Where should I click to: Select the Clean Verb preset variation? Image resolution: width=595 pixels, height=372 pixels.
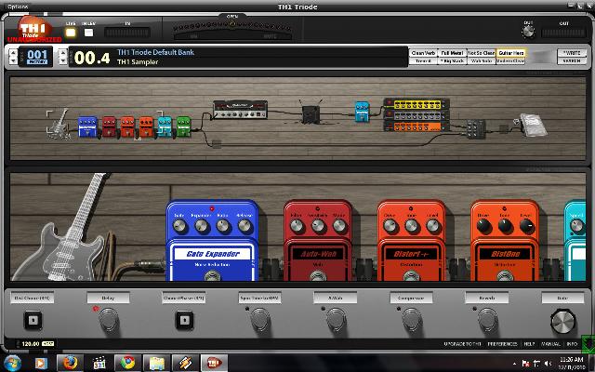[x=423, y=53]
